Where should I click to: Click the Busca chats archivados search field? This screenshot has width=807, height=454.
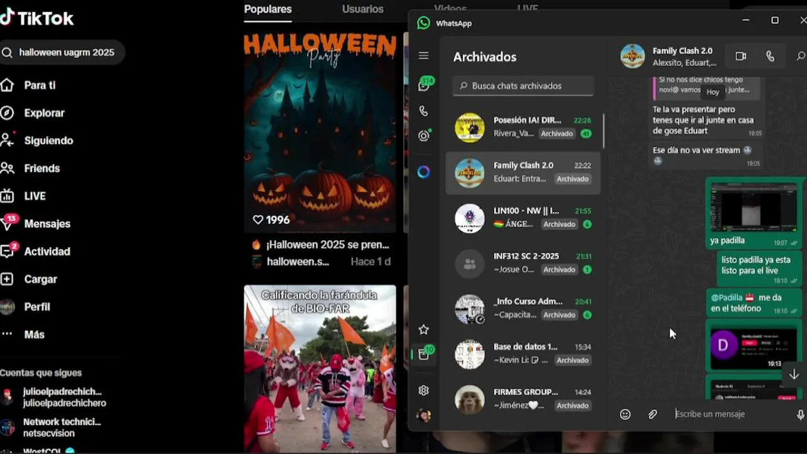523,86
